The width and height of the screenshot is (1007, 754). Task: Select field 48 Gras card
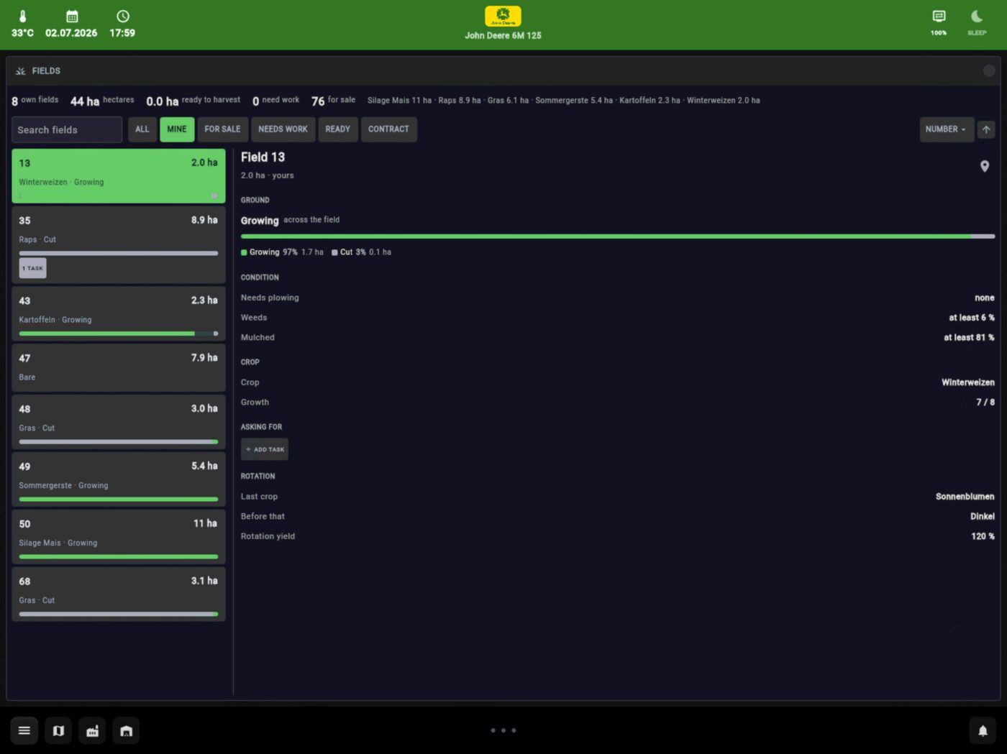(119, 422)
